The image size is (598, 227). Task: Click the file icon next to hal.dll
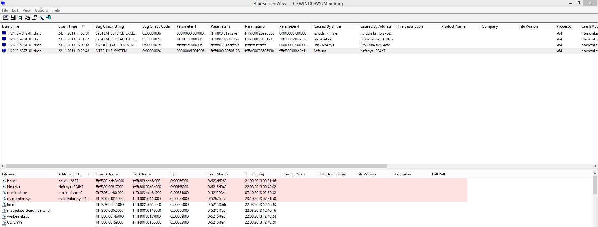[4, 181]
